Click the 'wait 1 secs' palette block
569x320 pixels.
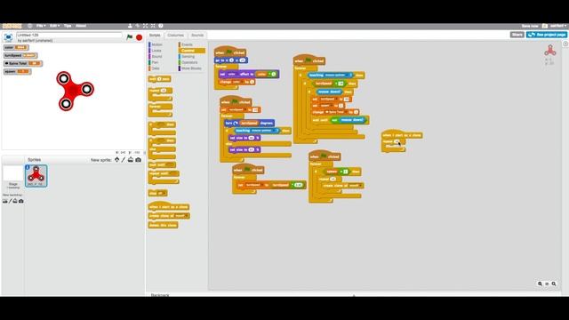(159, 79)
